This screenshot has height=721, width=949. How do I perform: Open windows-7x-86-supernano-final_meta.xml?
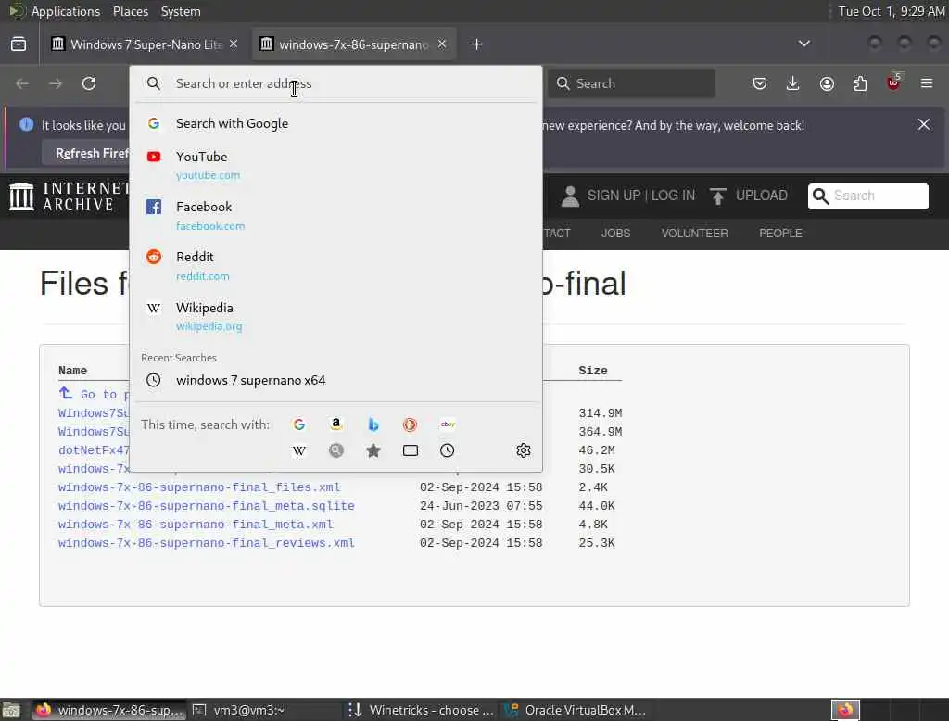click(196, 525)
